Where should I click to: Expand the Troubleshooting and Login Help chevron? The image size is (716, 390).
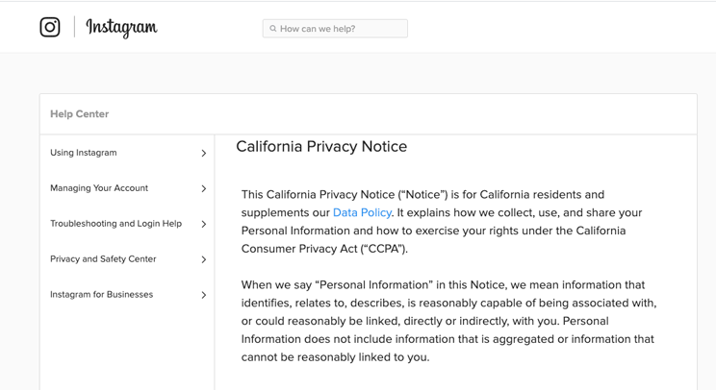click(x=204, y=224)
